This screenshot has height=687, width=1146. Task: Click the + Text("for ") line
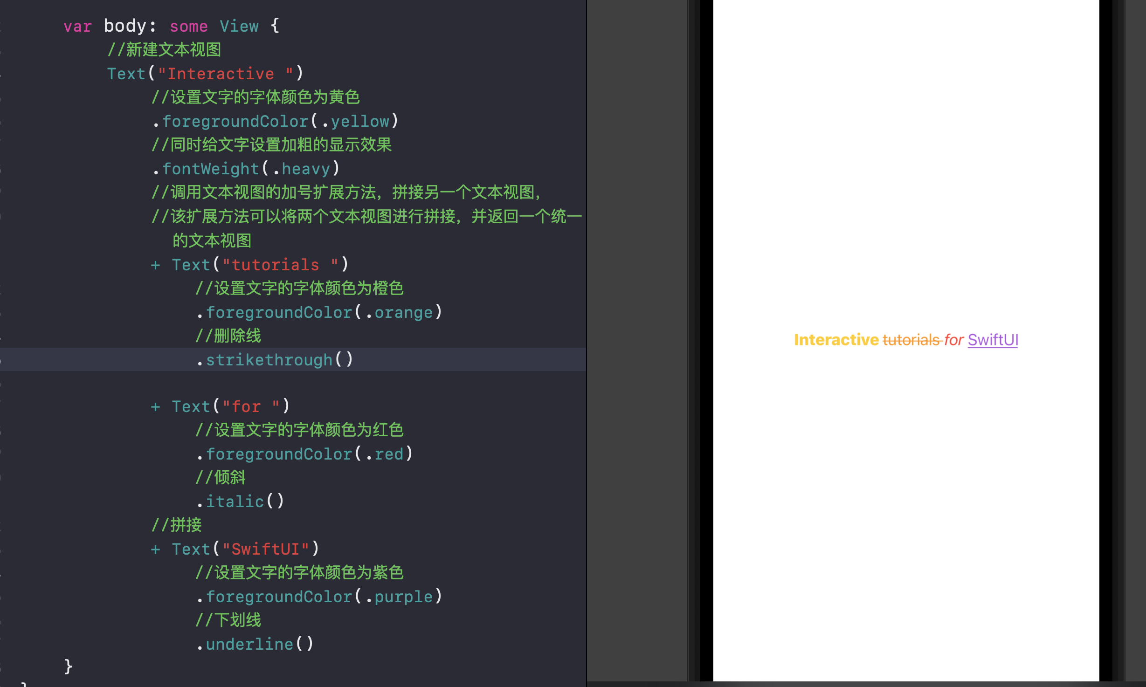(x=220, y=406)
